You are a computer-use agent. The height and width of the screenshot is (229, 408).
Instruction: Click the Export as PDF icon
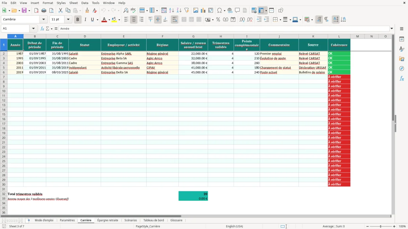coord(36,10)
